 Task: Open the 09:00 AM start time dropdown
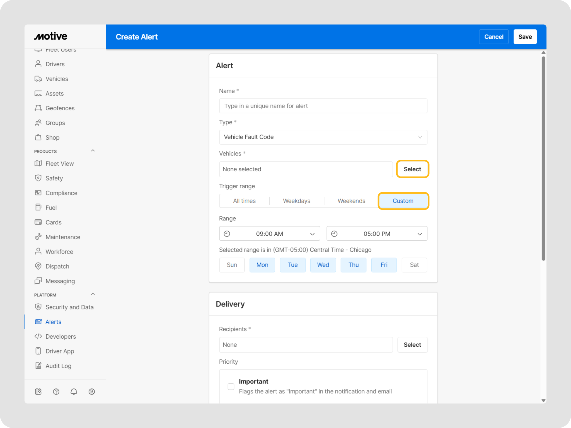[269, 234]
